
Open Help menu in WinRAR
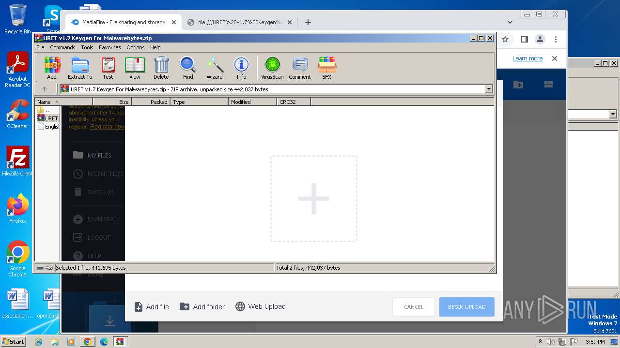(155, 47)
